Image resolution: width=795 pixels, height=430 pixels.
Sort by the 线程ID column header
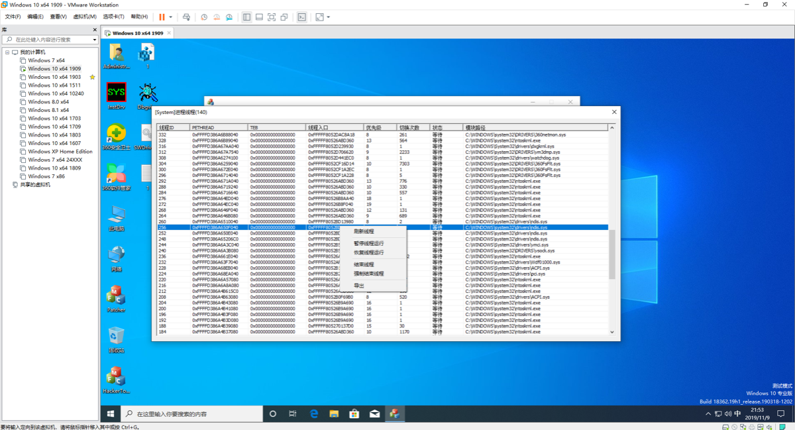click(x=173, y=127)
